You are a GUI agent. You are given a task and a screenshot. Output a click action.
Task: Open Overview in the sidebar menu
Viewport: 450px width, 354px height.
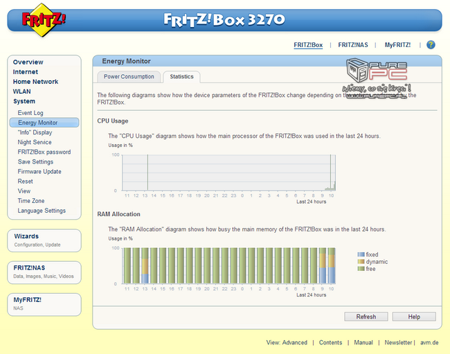pos(28,62)
